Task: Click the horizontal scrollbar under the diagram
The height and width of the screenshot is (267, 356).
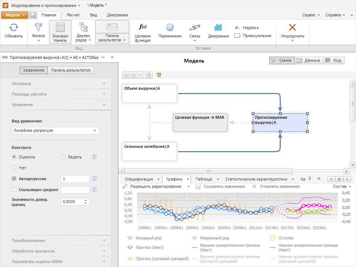Action: pos(209,171)
